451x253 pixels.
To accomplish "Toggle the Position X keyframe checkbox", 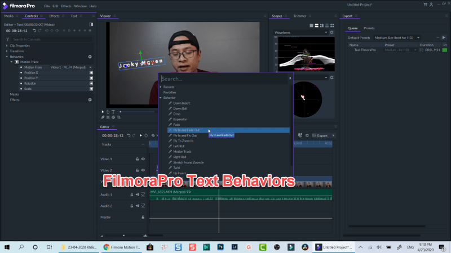I will pyautogui.click(x=91, y=73).
